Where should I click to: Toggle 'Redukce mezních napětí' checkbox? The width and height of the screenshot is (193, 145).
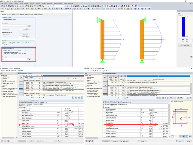tap(3, 20)
